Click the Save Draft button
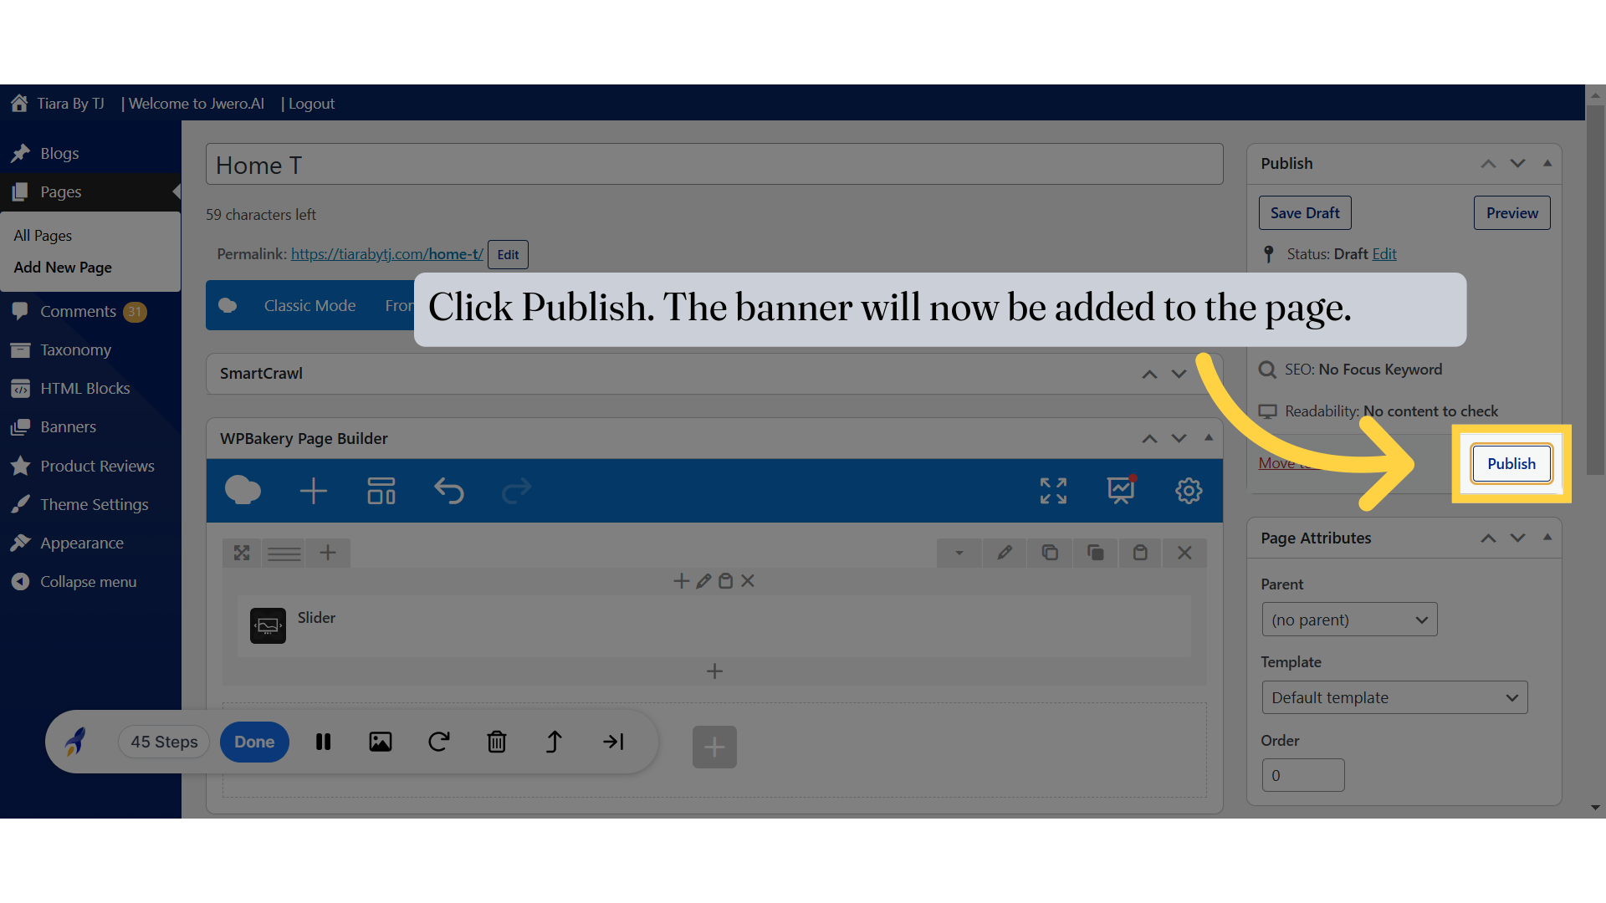This screenshot has width=1606, height=903. pos(1304,212)
